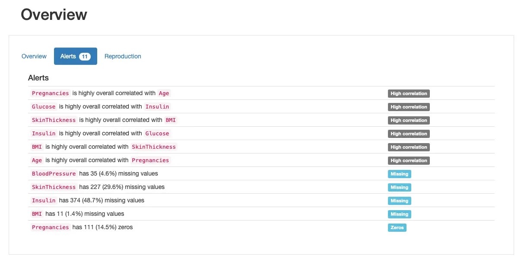The image size is (524, 259).
Task: Click BMI in the 11 missing values row
Action: (37, 214)
